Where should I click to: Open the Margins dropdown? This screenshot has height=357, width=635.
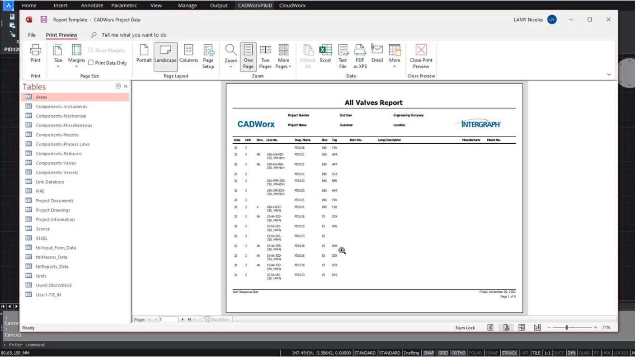76,56
